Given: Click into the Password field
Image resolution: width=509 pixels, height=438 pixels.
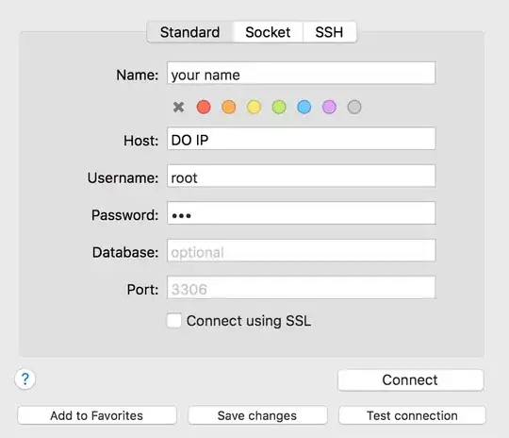Looking at the screenshot, I should pos(302,213).
